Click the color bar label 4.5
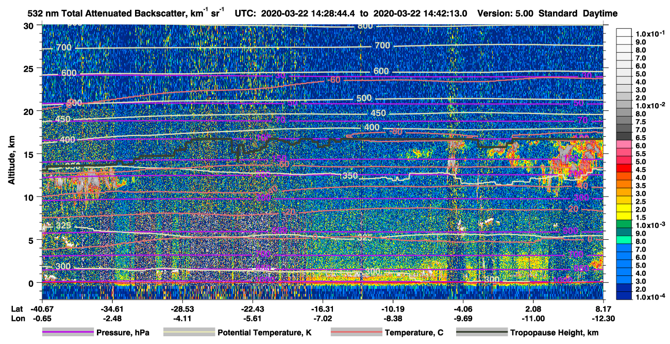 641,170
